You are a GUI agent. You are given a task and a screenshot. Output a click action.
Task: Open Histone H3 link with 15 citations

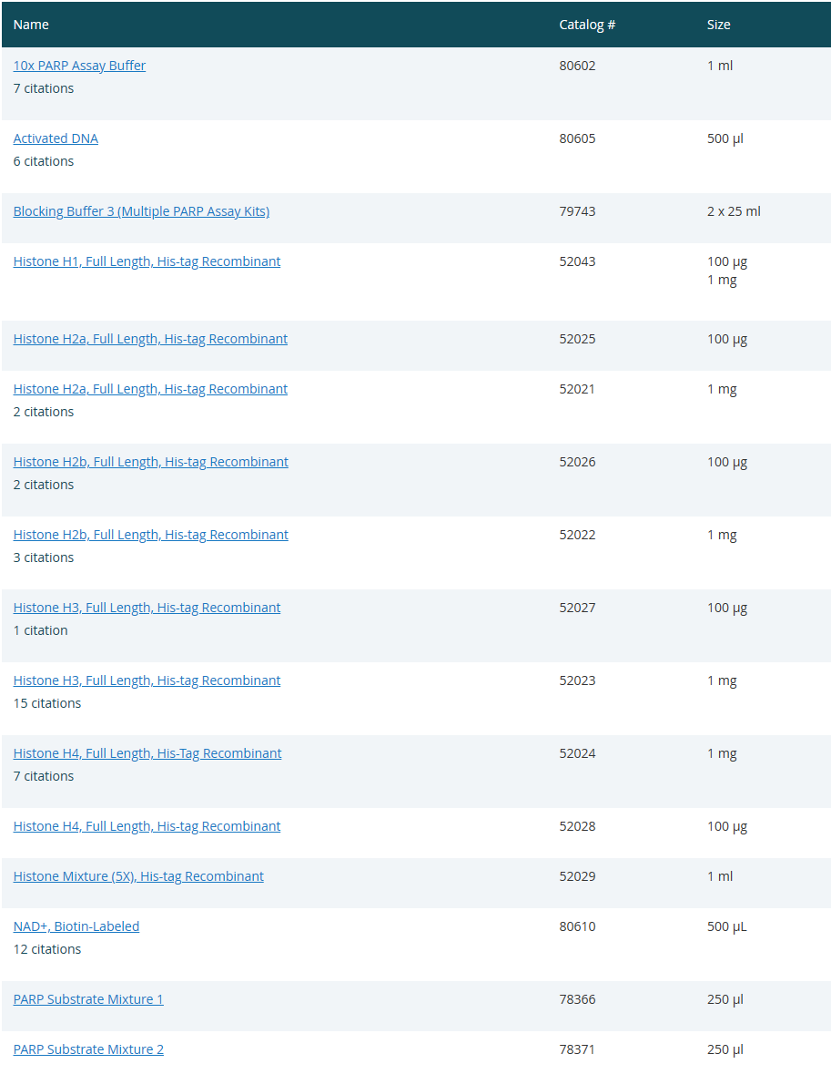pyautogui.click(x=147, y=680)
